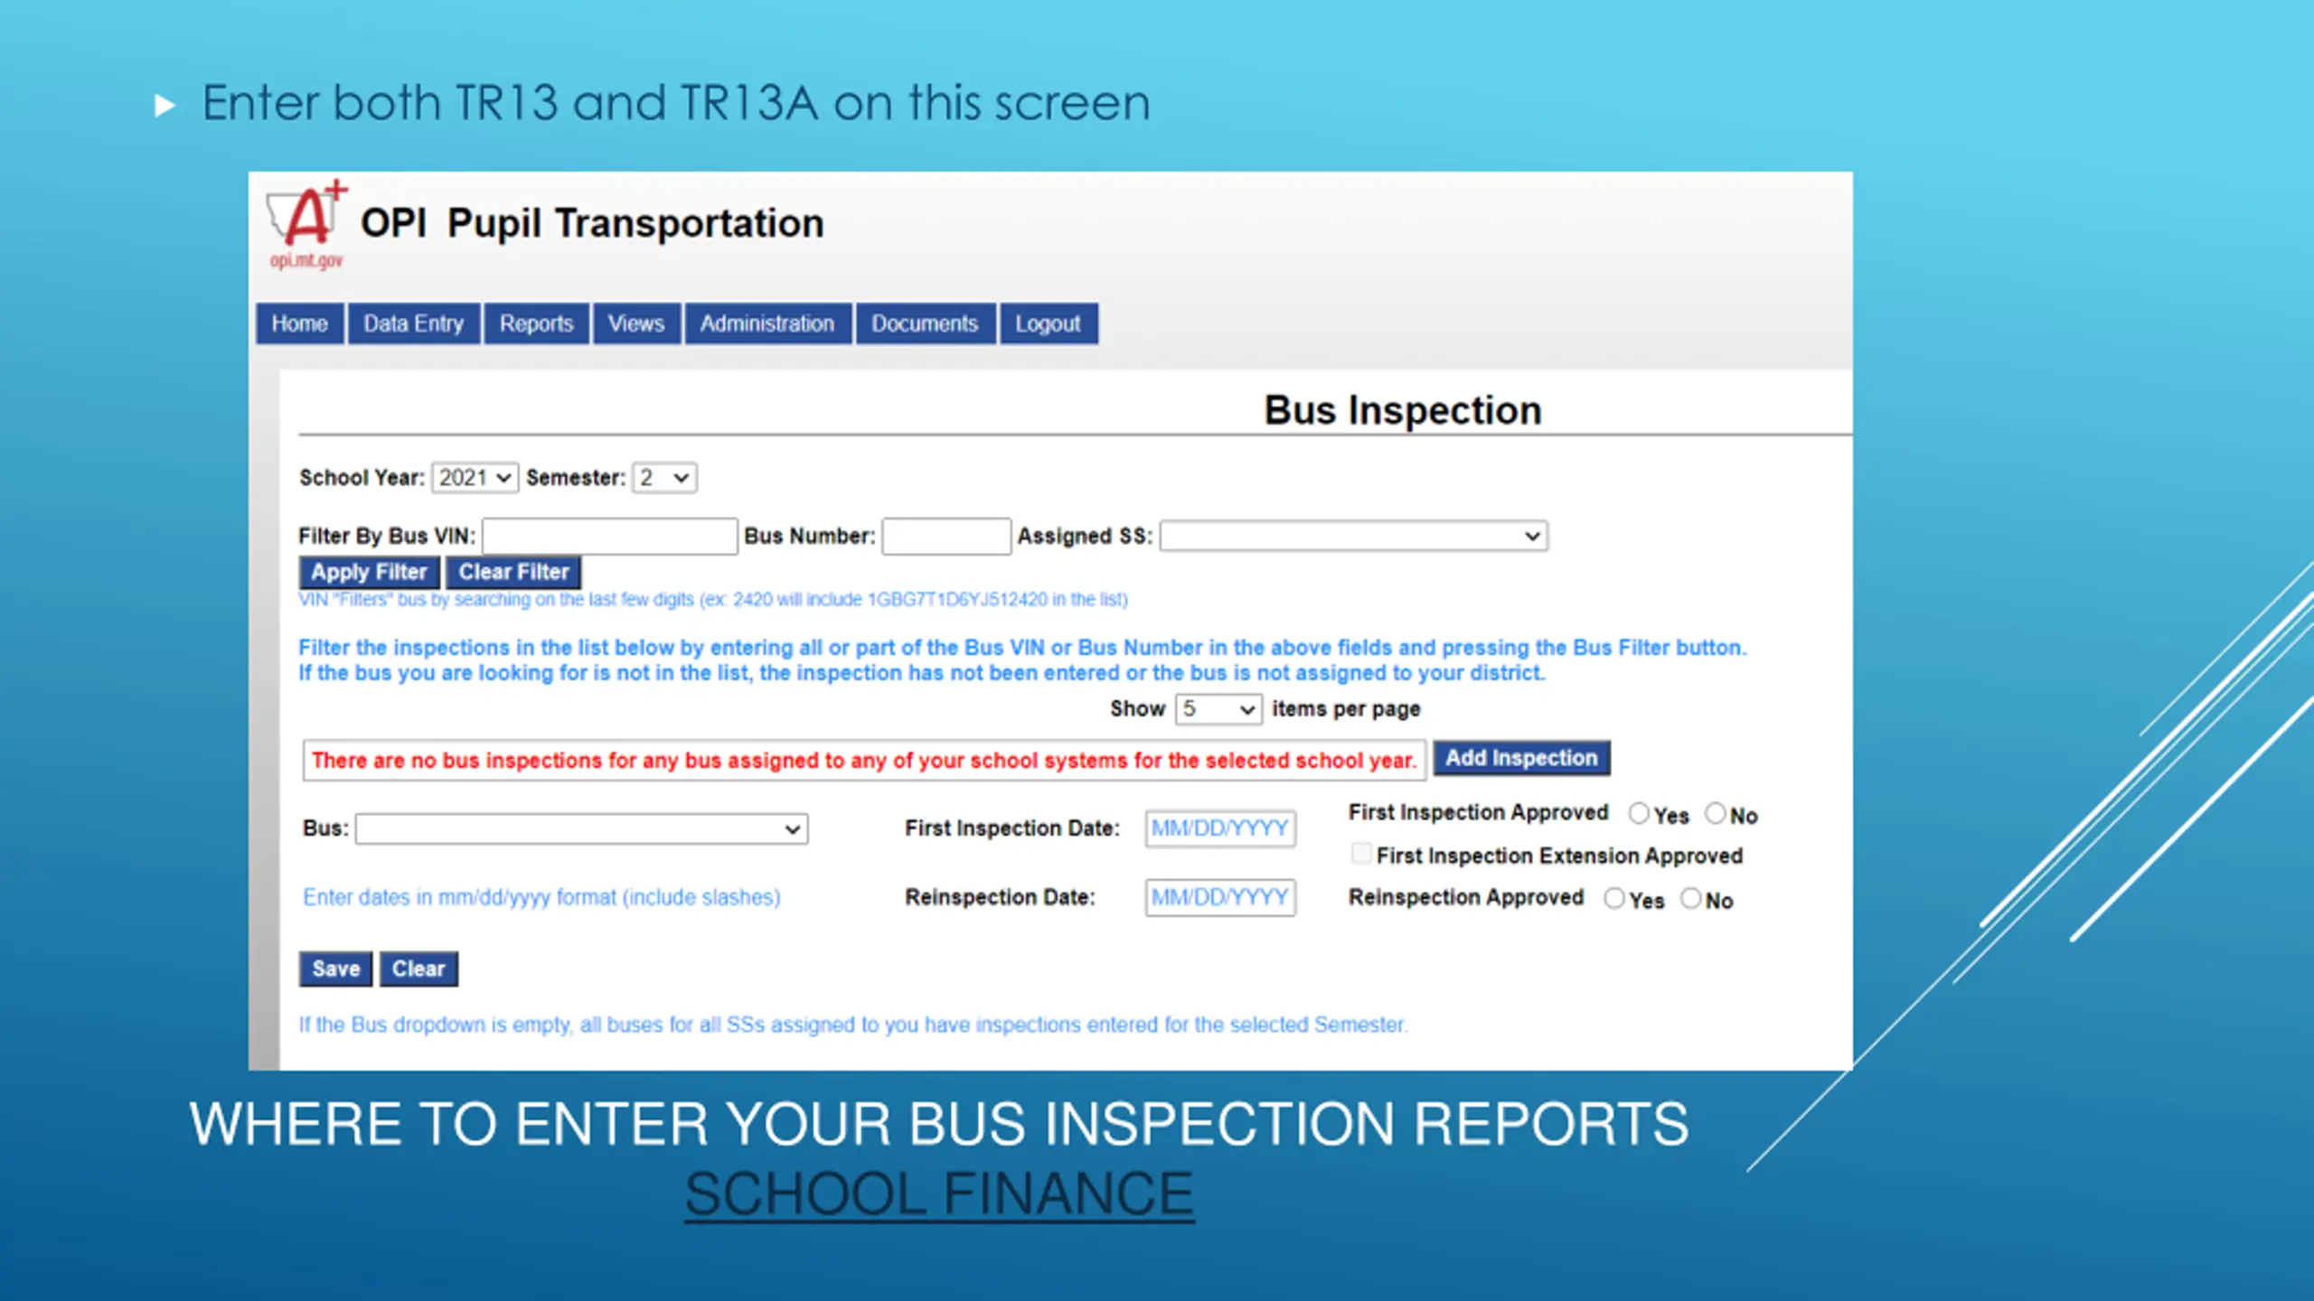Image resolution: width=2314 pixels, height=1301 pixels.
Task: Select Yes for First Inspection Approved
Action: pos(1639,813)
